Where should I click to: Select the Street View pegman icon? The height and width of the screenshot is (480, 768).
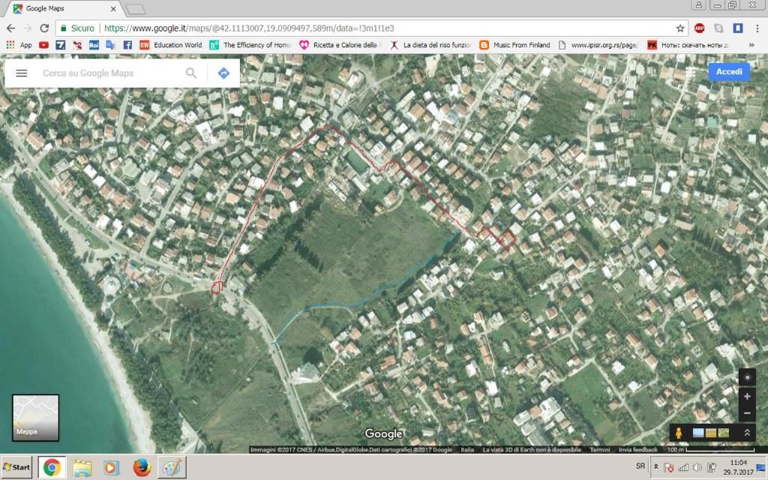point(678,433)
